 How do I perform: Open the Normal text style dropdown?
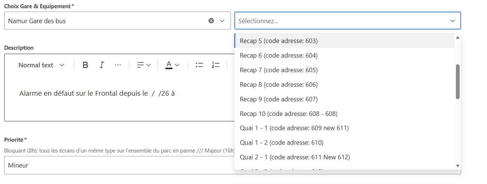pyautogui.click(x=41, y=65)
